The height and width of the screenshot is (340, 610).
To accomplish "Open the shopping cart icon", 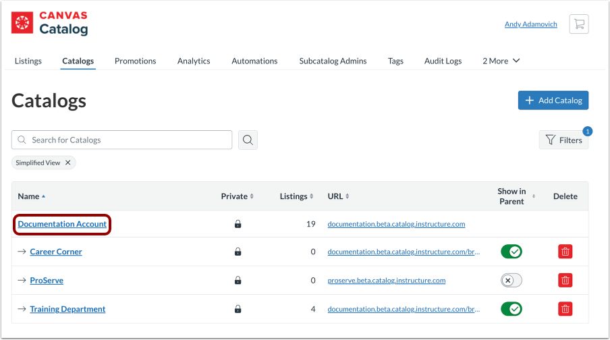I will pyautogui.click(x=578, y=24).
